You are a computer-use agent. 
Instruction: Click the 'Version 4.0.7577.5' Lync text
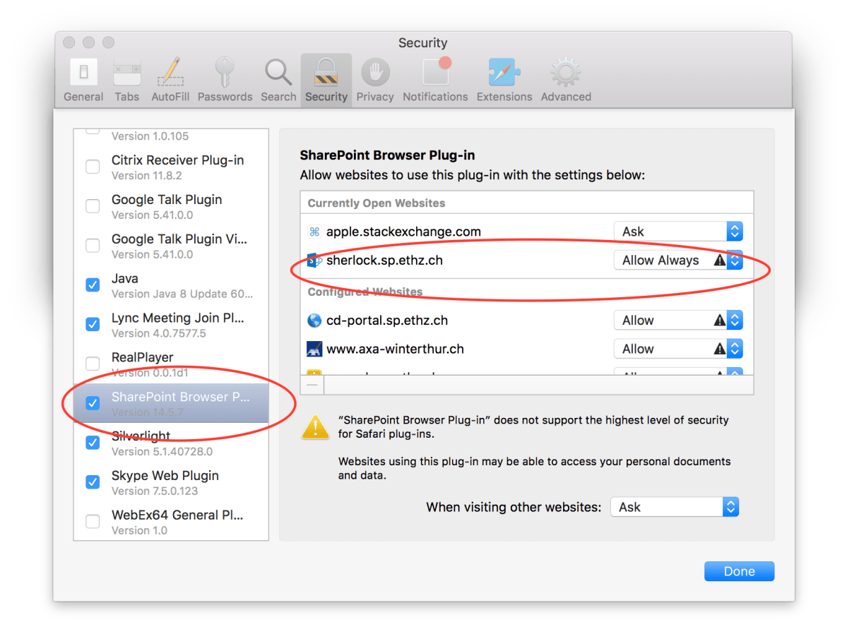pyautogui.click(x=159, y=333)
